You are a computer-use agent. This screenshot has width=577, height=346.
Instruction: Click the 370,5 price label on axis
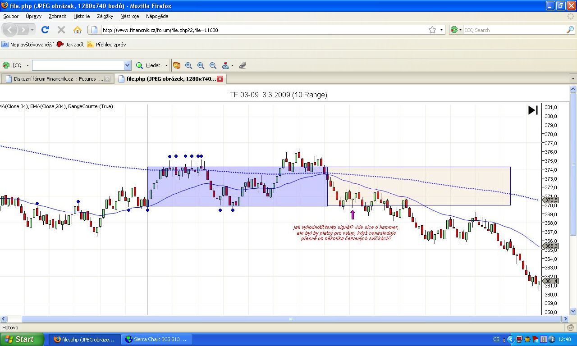pos(551,200)
